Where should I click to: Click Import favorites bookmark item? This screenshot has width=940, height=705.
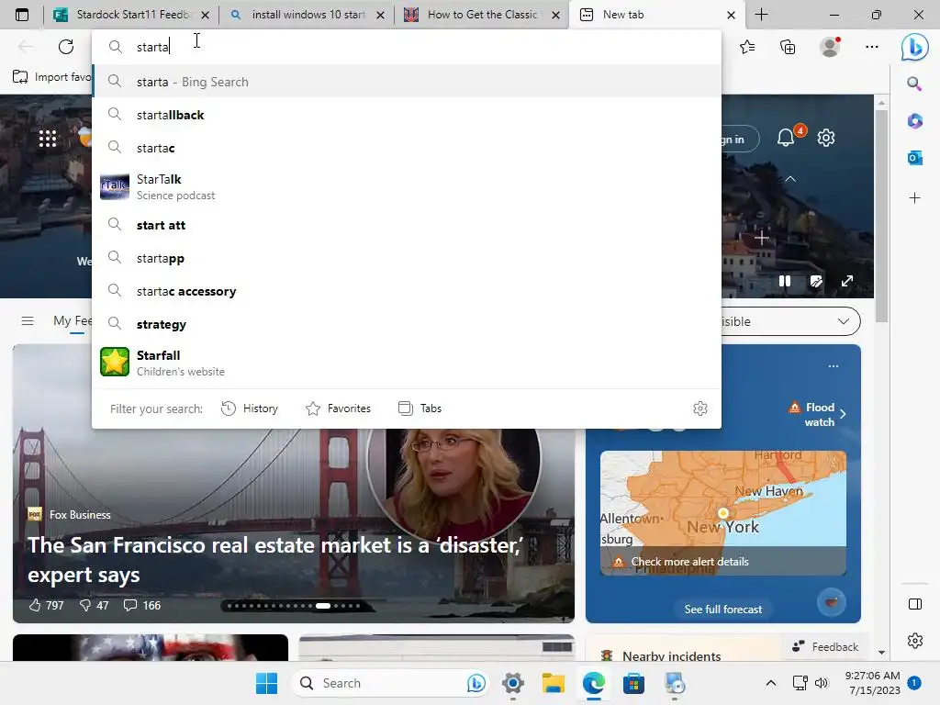point(51,77)
